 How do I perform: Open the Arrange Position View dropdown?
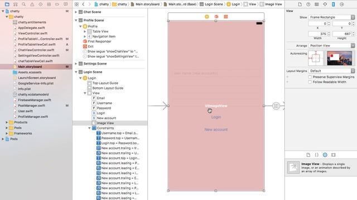(x=331, y=46)
